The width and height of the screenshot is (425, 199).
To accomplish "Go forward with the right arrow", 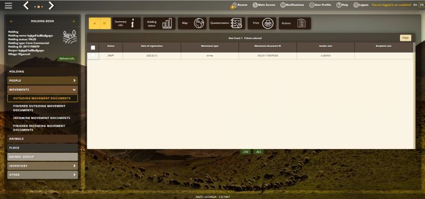I will pyautogui.click(x=51, y=5).
